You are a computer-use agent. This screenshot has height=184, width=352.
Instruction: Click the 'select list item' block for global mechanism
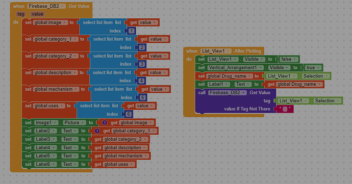click(113, 89)
